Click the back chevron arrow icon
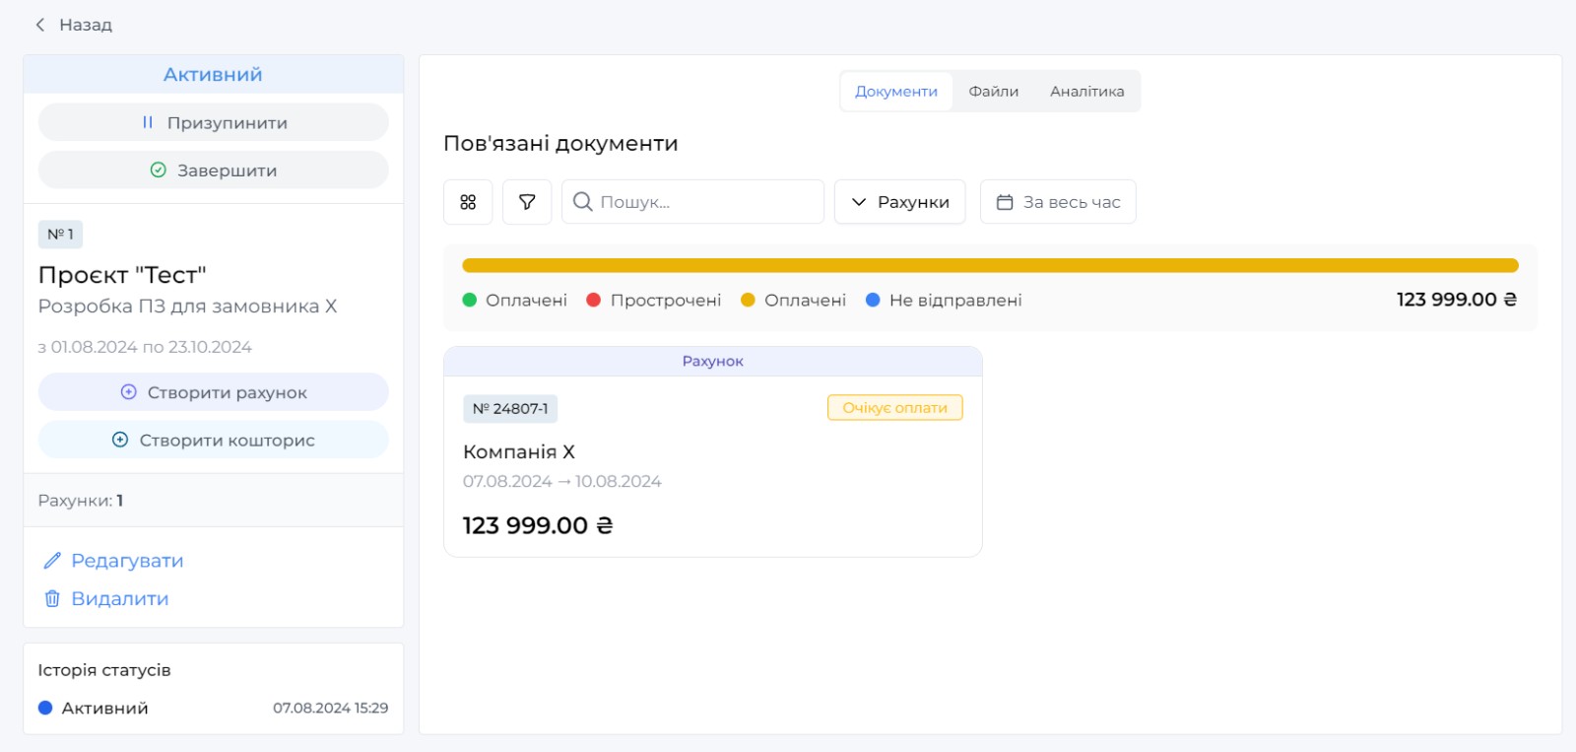 click(40, 25)
